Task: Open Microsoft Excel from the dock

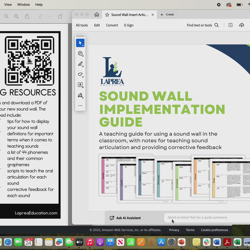Action: tap(237, 242)
